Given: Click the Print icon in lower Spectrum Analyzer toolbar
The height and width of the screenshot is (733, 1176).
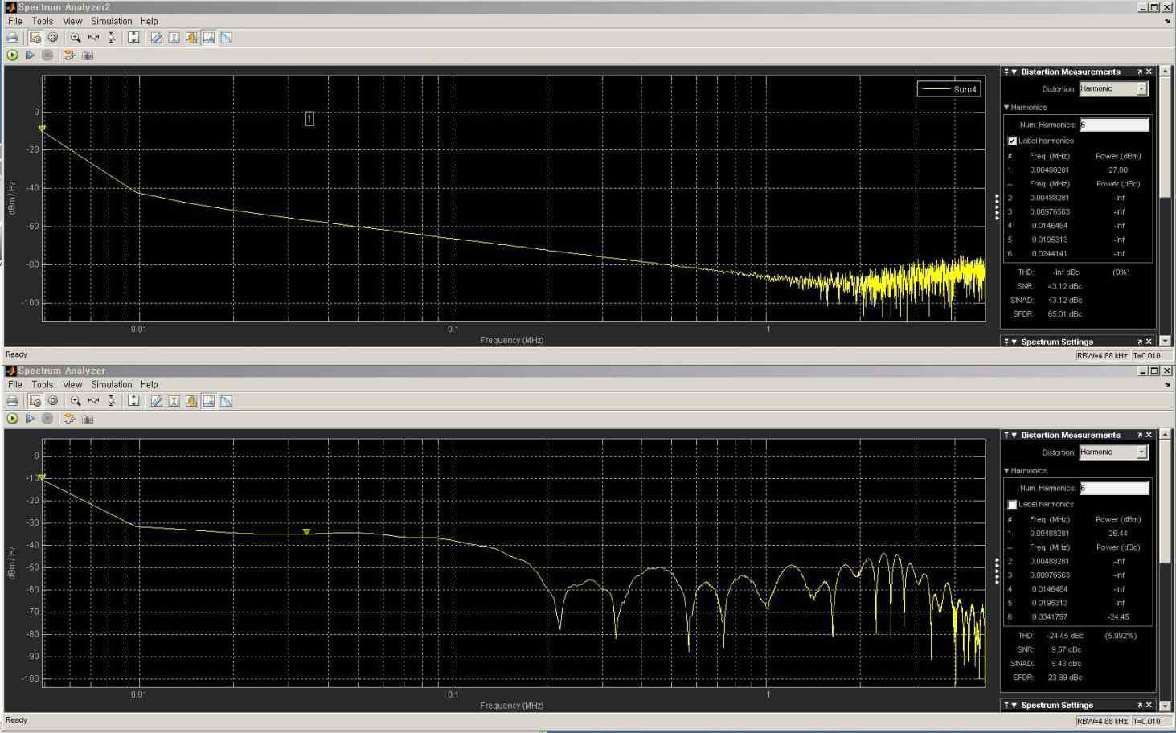Looking at the screenshot, I should [x=12, y=401].
